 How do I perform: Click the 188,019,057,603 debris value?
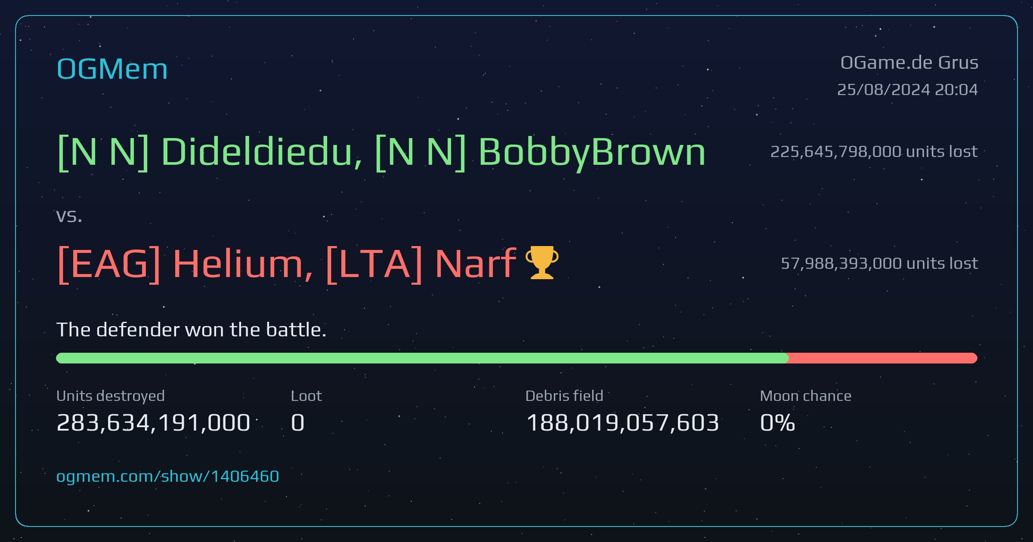pos(622,422)
